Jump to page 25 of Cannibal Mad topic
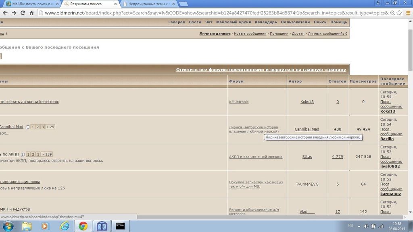 (50, 127)
